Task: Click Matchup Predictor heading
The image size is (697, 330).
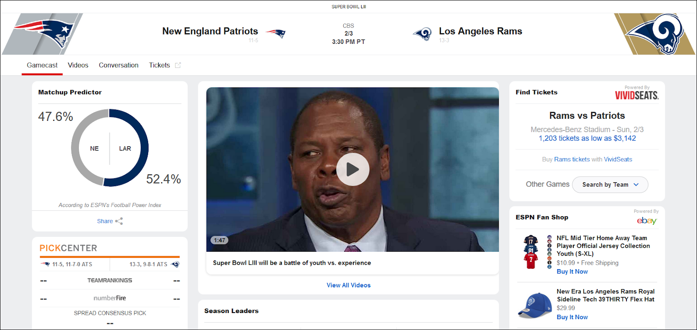Action: (x=70, y=92)
